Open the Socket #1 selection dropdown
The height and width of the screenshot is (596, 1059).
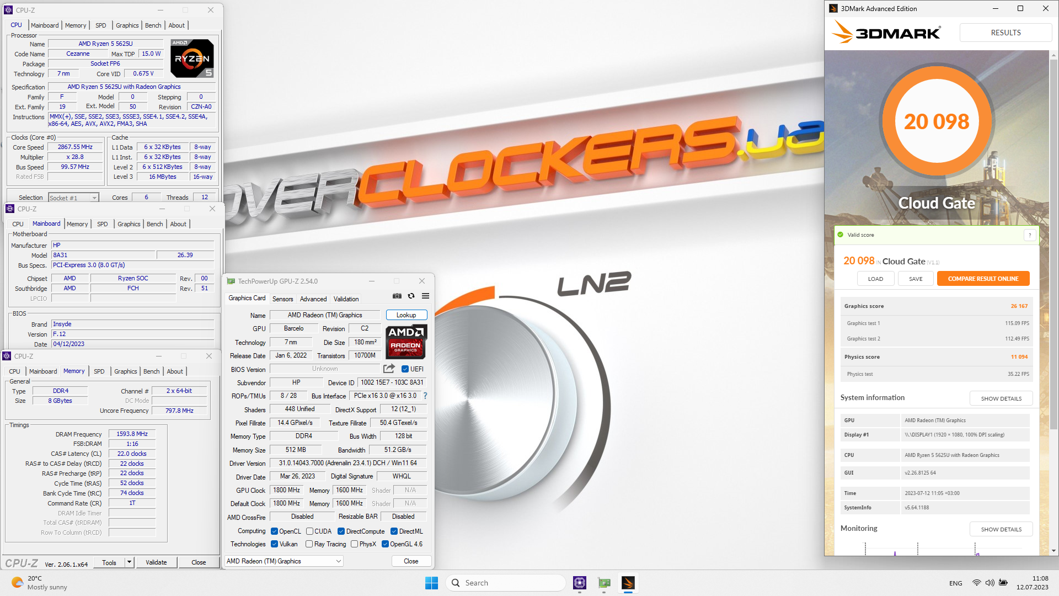(x=73, y=198)
